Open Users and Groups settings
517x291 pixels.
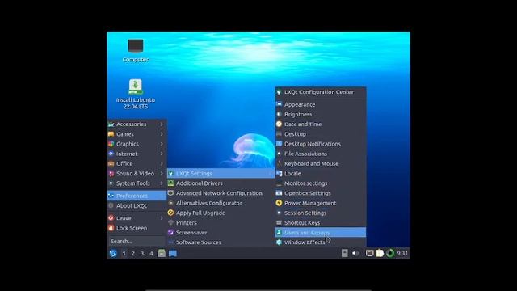coord(321,233)
